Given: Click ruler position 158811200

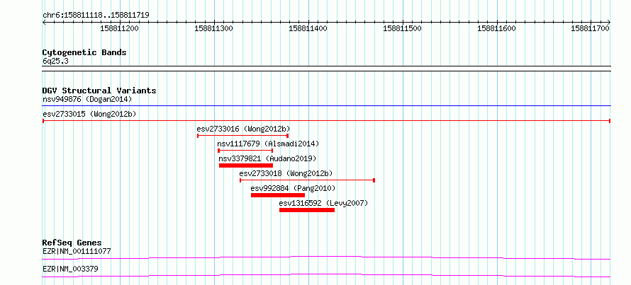Looking at the screenshot, I should 119,28.
